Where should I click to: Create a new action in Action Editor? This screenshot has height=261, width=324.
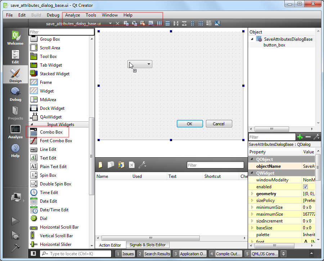[101, 165]
